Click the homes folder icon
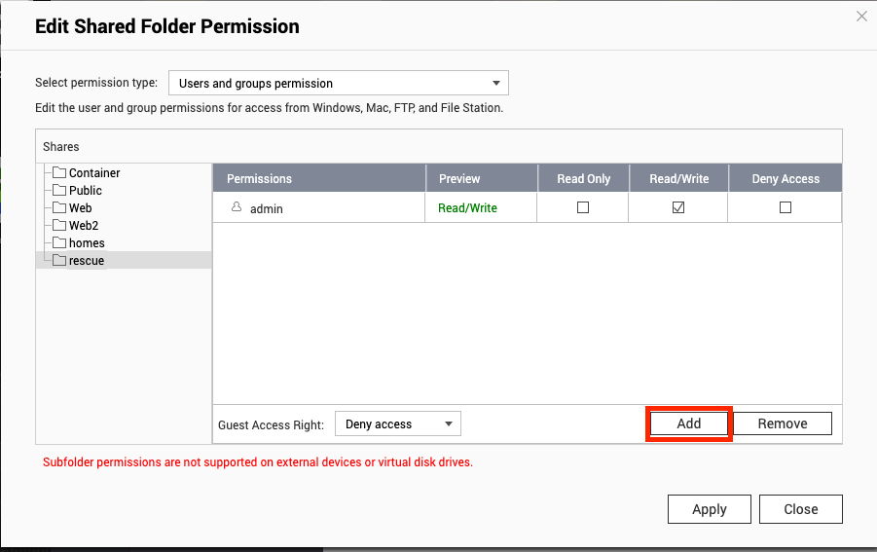Viewport: 877px width, 552px height. tap(59, 242)
